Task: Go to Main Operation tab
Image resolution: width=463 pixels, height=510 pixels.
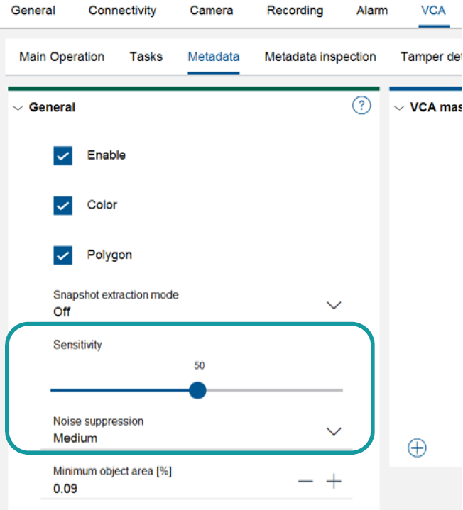Action: click(62, 57)
